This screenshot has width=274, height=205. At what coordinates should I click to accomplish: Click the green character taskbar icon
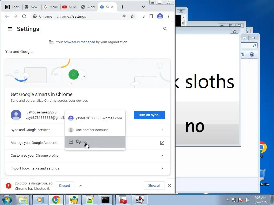pos(73,200)
